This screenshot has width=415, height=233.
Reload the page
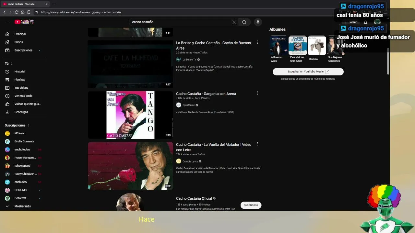tap(17, 12)
